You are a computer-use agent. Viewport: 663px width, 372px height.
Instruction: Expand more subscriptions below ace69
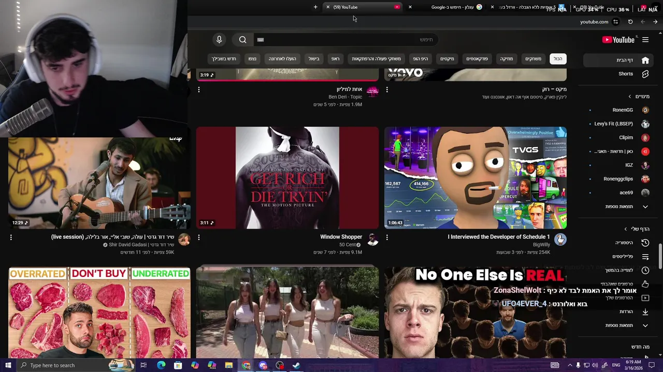618,207
